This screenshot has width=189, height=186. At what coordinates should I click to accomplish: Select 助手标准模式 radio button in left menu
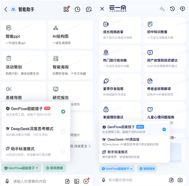click(63, 151)
